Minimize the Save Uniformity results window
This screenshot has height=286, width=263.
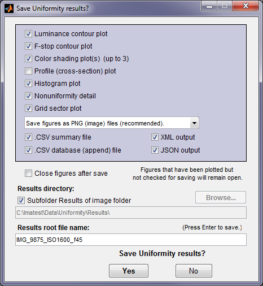tap(209, 6)
